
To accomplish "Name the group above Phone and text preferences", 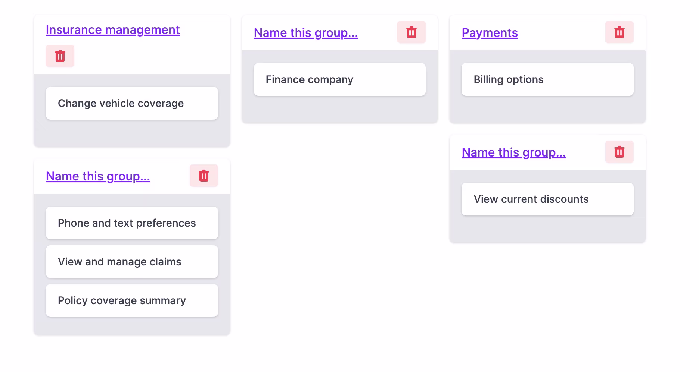I will [x=98, y=176].
